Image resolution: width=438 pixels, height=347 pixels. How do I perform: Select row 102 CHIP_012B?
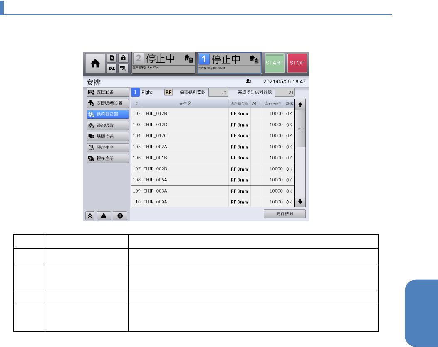coord(213,113)
